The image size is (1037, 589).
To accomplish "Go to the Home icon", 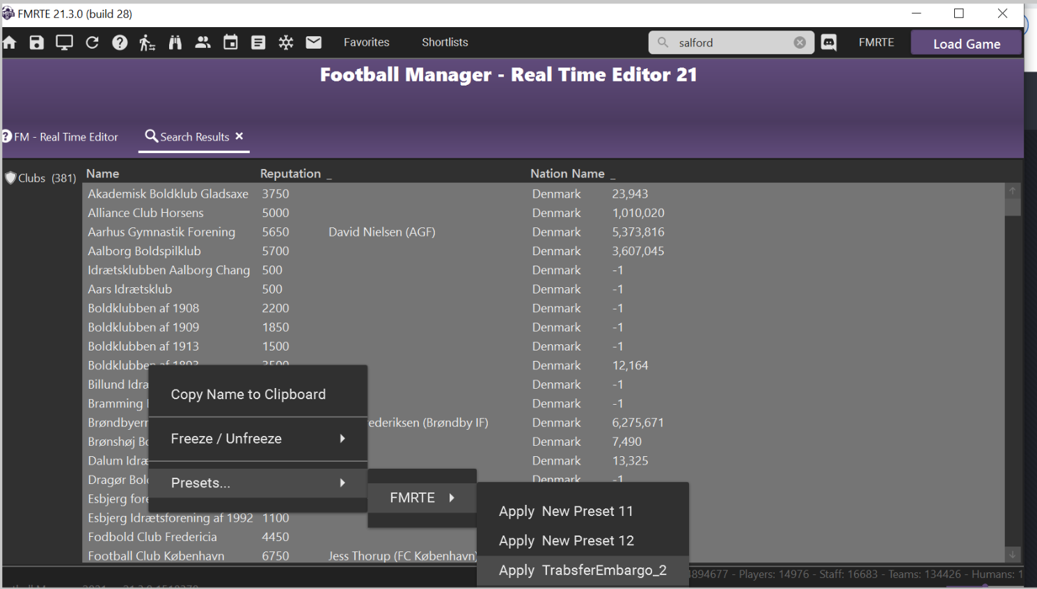I will pos(10,42).
